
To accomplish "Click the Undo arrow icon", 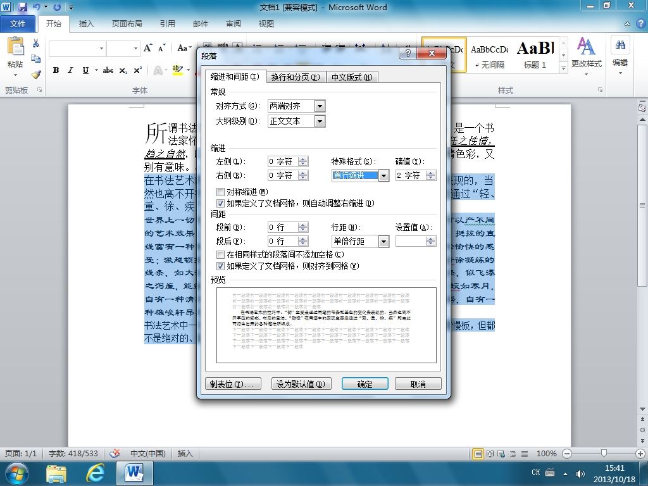I will [37, 7].
